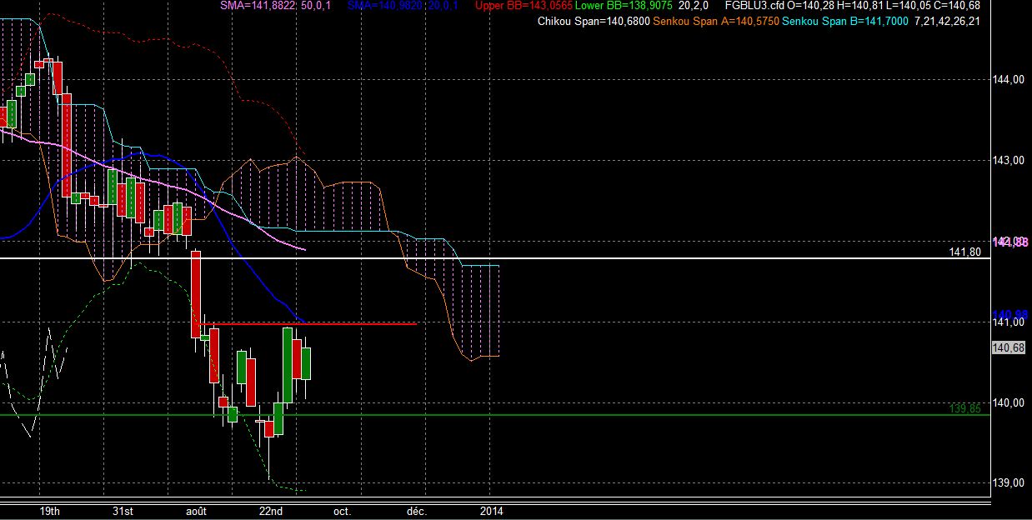Click the 139,00 price axis label
Viewport: 1032px width, 520px height.
point(1009,484)
